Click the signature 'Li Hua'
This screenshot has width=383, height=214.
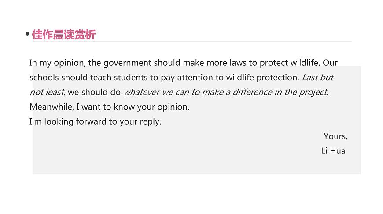tap(333, 151)
